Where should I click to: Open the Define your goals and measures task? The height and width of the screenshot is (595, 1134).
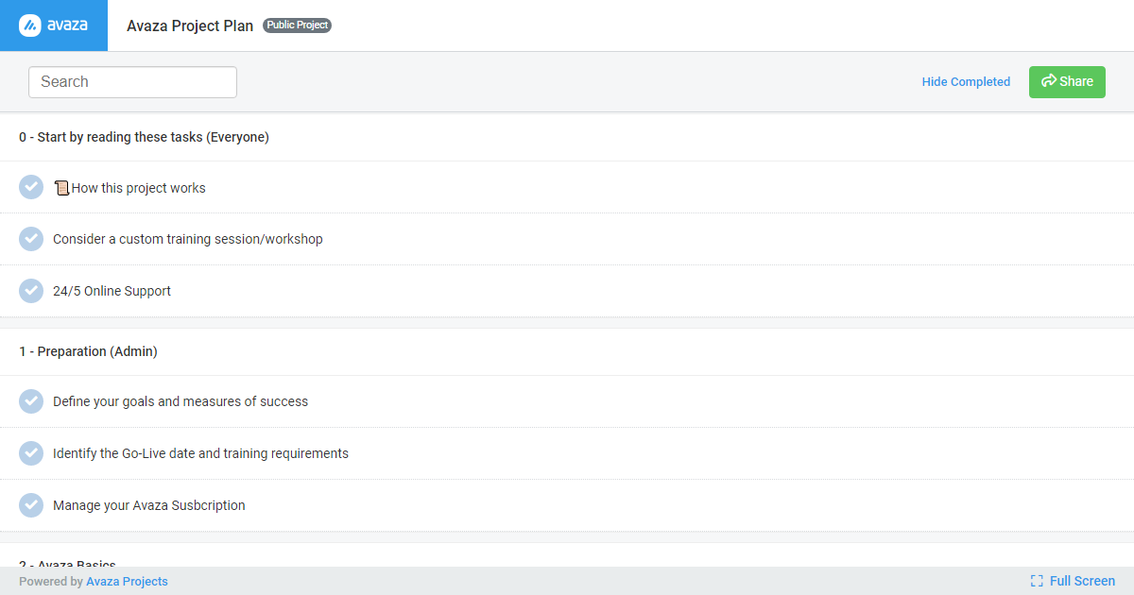tap(180, 401)
